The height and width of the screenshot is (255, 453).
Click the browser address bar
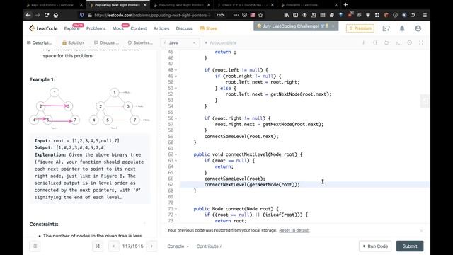pos(151,15)
